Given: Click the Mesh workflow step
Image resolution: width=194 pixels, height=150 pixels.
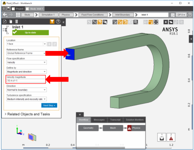Looking at the screenshot, I should point(113,128).
